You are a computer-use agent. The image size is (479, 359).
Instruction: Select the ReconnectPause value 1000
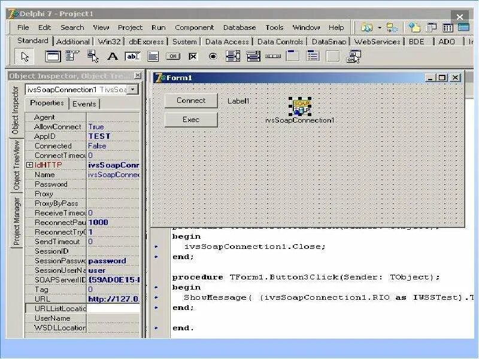pyautogui.click(x=113, y=222)
